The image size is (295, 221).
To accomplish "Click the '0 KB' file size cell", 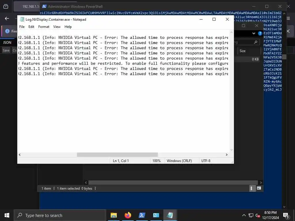I will [255, 59].
